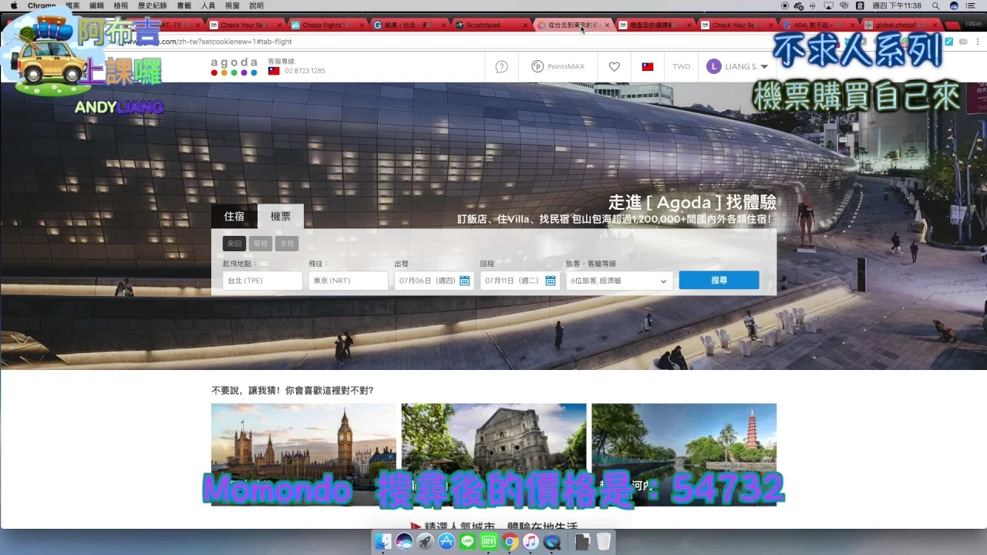Open the departure date field 07月06日
This screenshot has height=555, width=987.
coord(433,281)
